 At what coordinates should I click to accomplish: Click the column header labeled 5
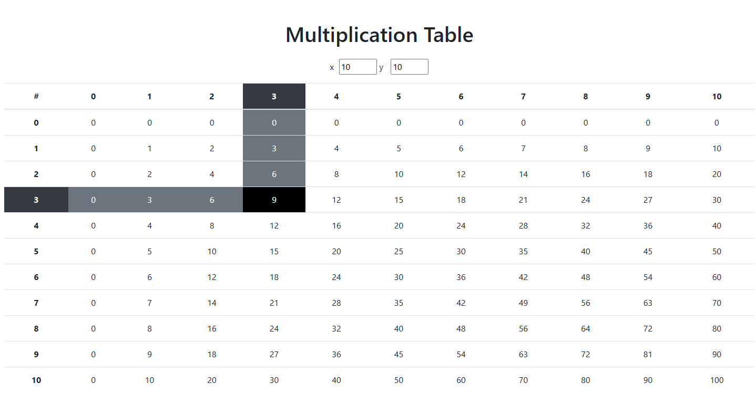click(x=399, y=96)
